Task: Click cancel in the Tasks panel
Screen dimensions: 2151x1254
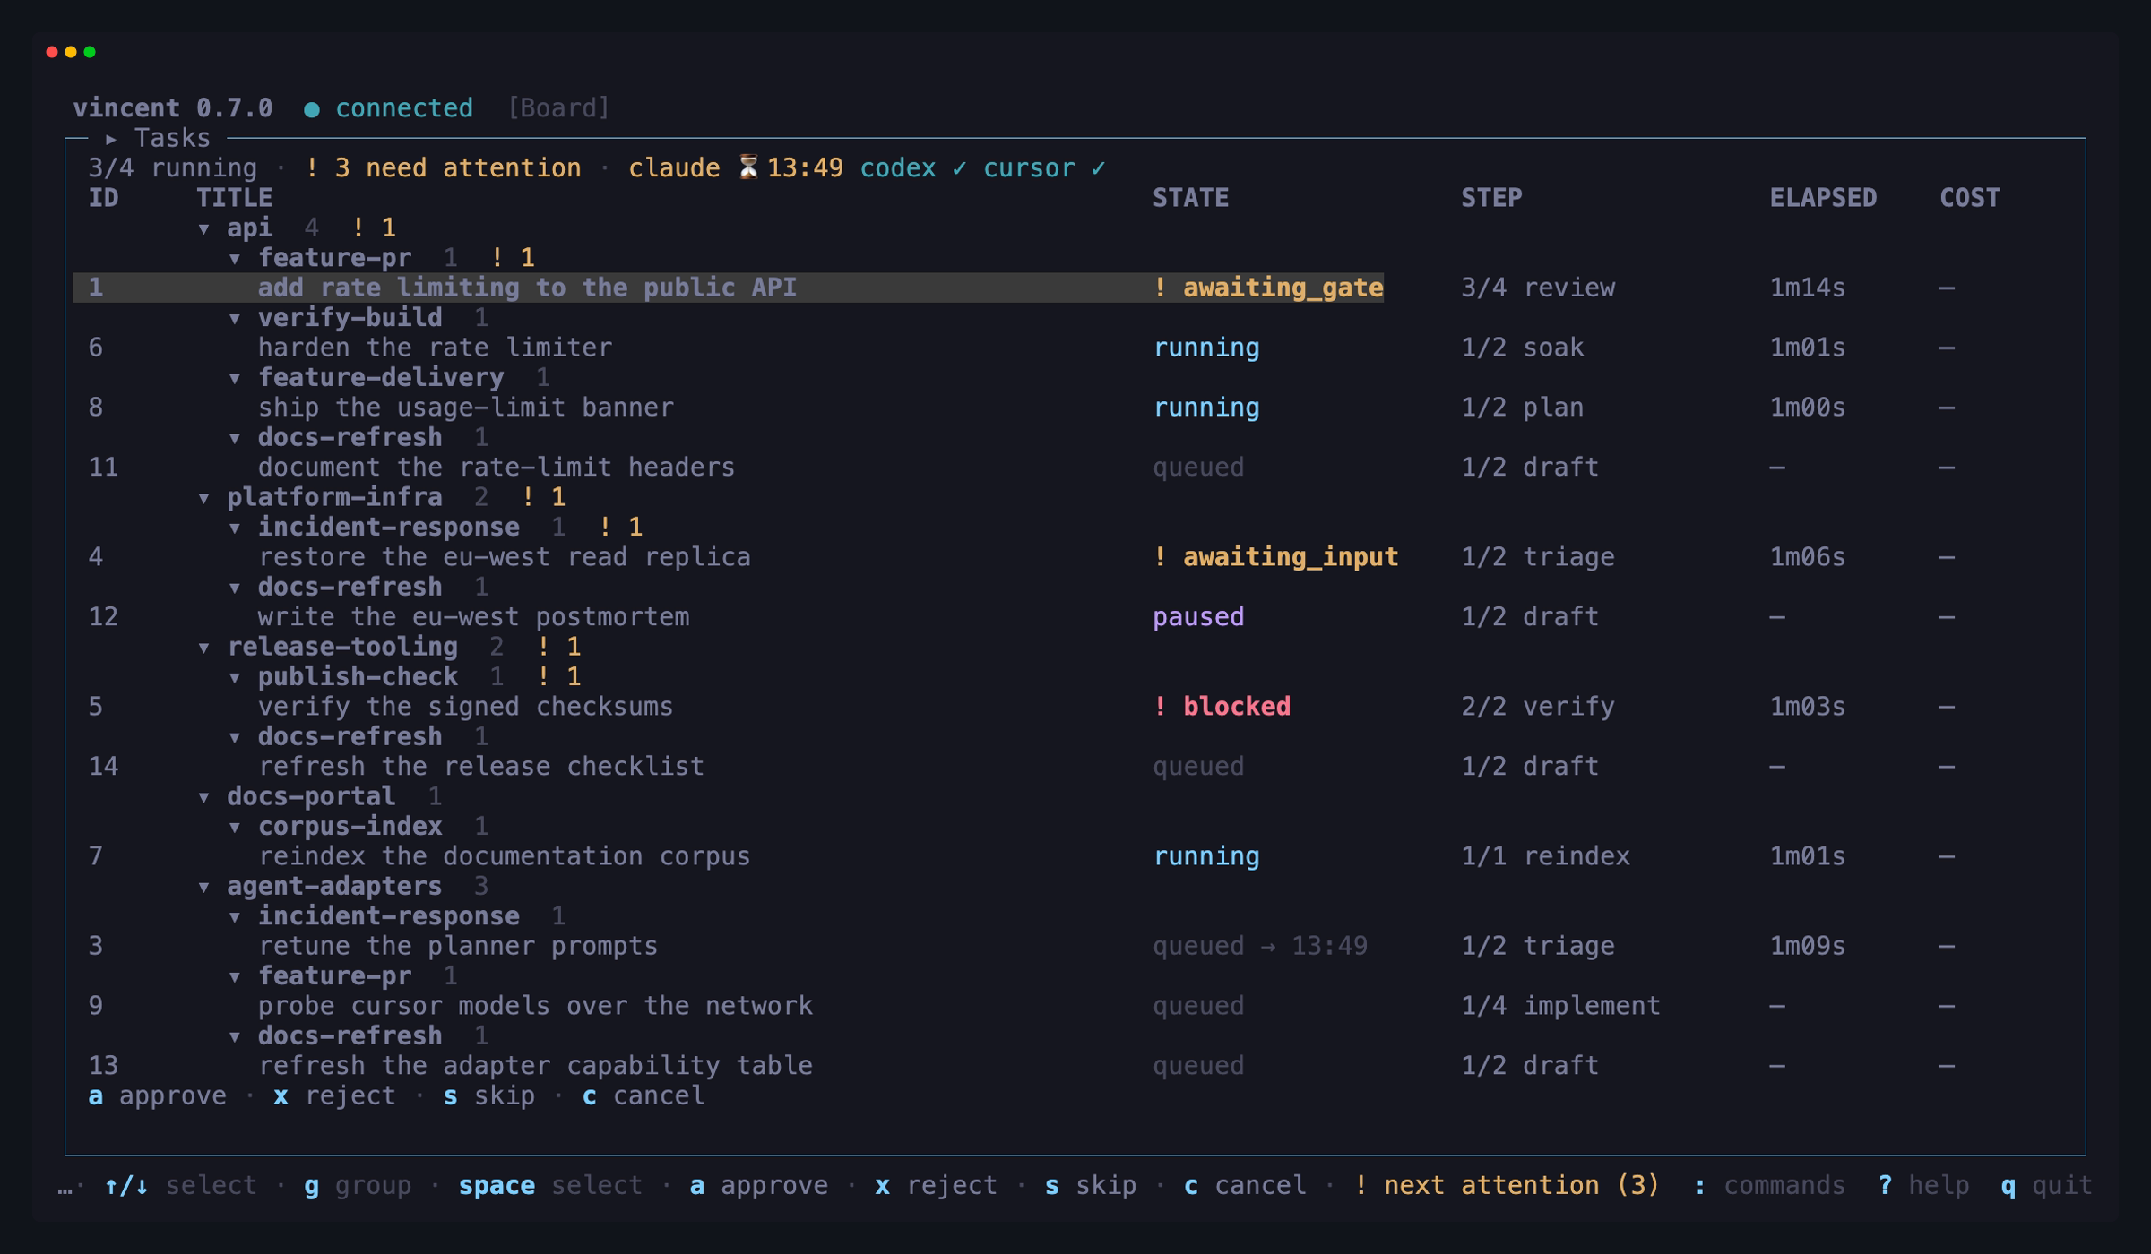Action: (644, 1096)
